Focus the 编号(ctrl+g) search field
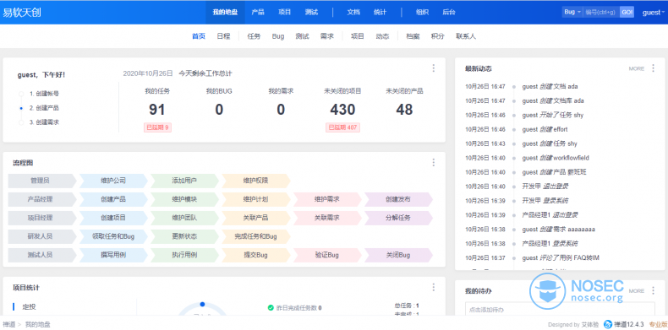This screenshot has height=330, width=668. click(x=600, y=13)
